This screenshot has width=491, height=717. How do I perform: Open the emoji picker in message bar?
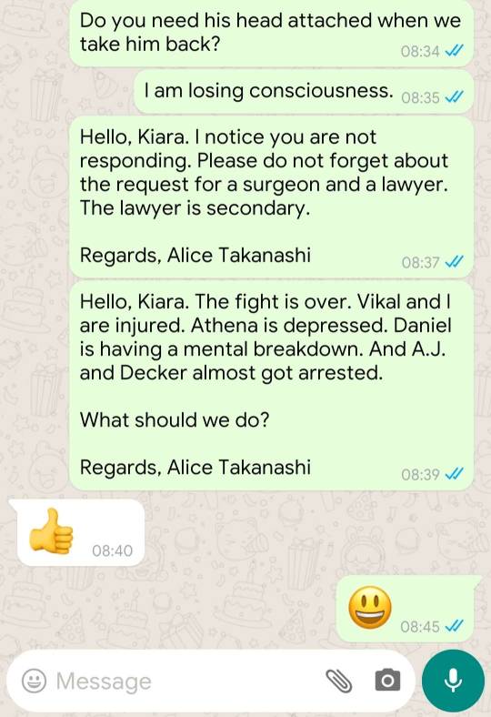point(34,681)
